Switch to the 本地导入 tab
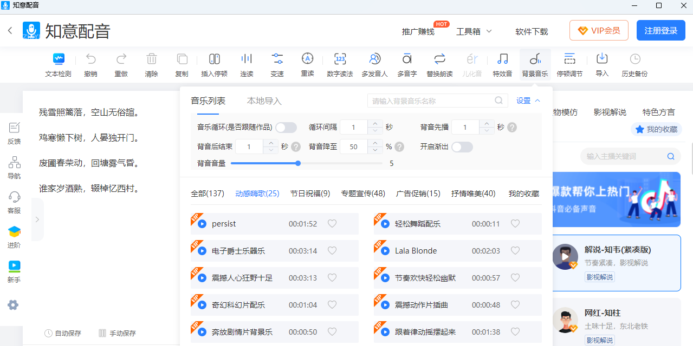The image size is (693, 346). 264,101
